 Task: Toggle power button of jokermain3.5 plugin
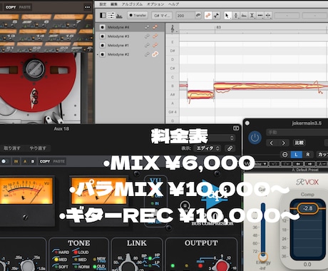pyautogui.click(x=255, y=138)
